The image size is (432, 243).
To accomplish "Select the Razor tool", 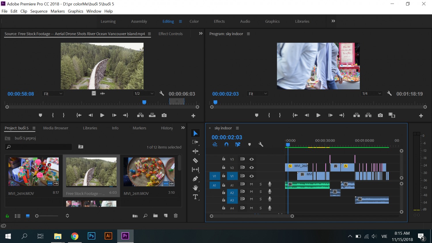I will point(195,160).
